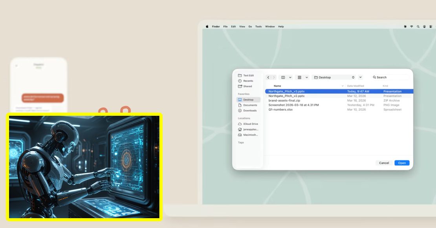This screenshot has height=228, width=436.
Task: Click the Open button
Action: point(401,163)
